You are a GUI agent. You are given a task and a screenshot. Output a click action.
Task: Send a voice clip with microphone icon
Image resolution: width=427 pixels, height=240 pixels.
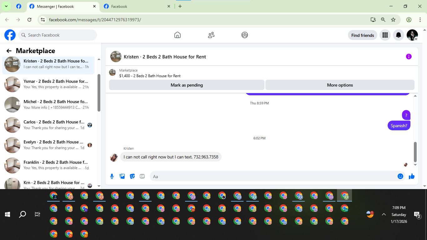(x=112, y=176)
